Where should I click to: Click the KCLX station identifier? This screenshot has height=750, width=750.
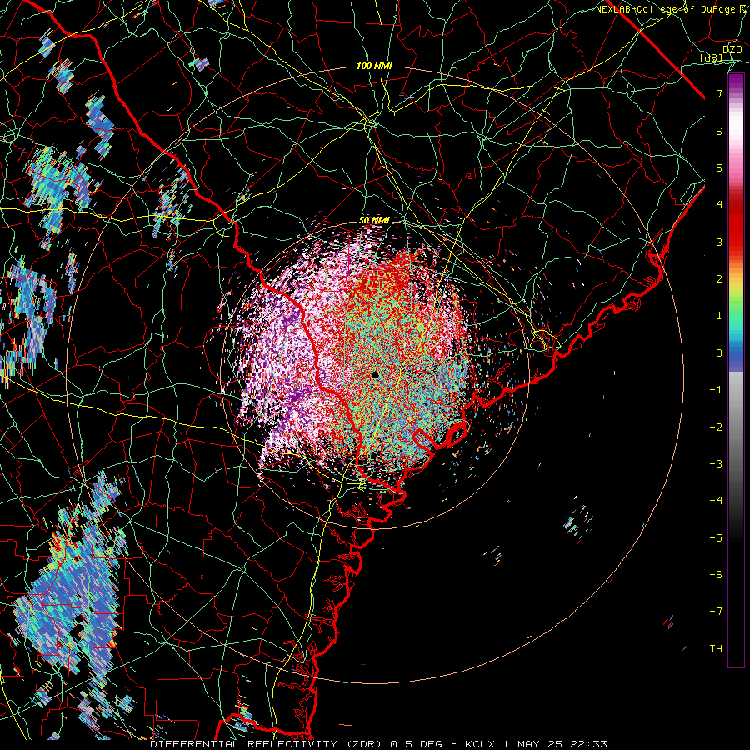481,744
